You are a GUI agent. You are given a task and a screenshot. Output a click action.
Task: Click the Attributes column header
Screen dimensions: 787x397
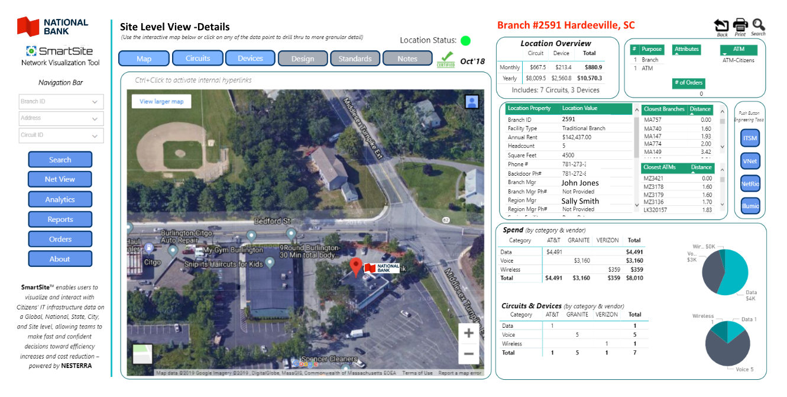tap(686, 50)
